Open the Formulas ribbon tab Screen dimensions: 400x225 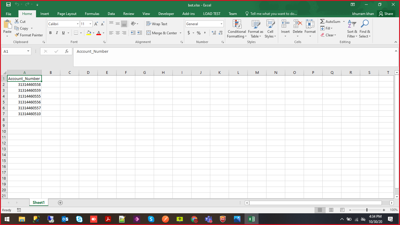pos(92,14)
